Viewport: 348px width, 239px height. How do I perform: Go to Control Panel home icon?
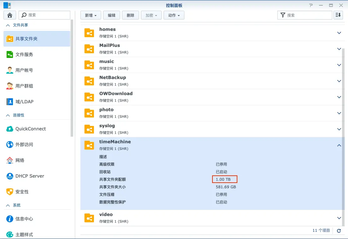click(x=10, y=15)
